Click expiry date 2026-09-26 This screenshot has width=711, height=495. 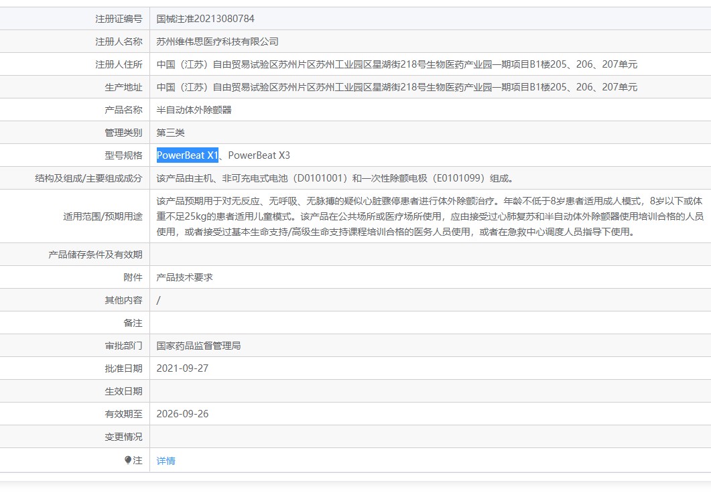[x=182, y=414]
